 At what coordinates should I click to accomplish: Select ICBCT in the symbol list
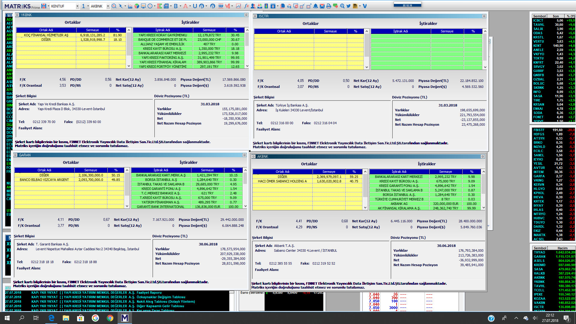click(553, 20)
